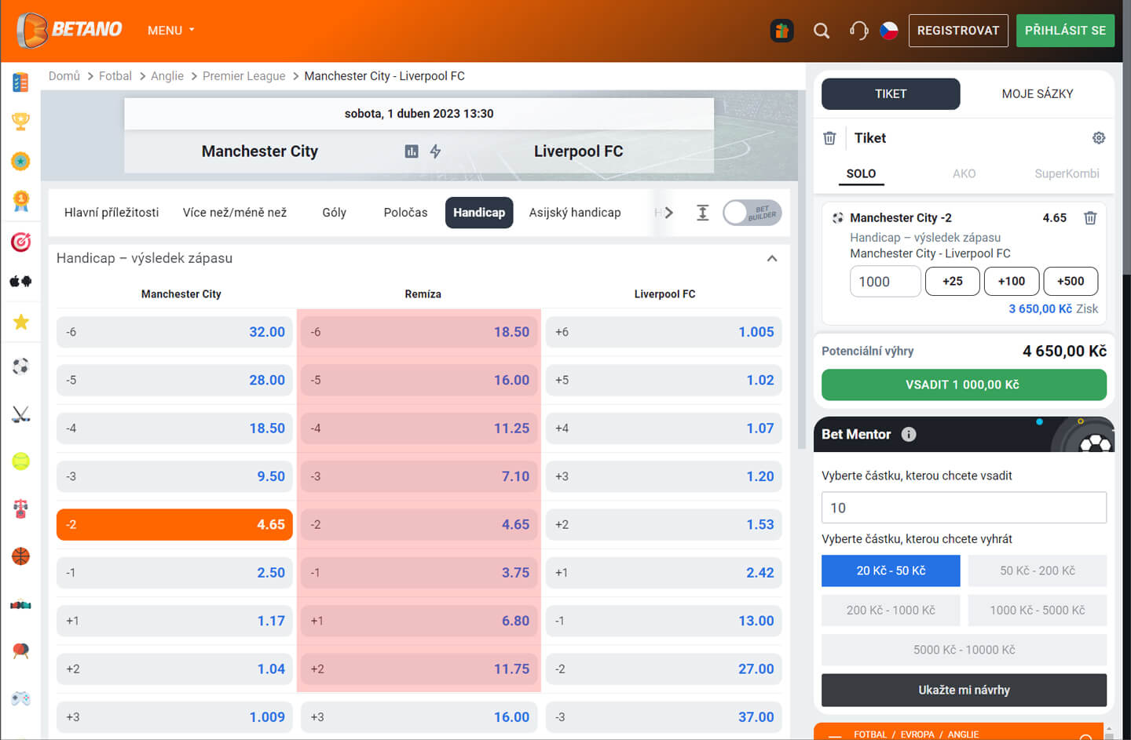Select Liverpool FC +2 odds 1.53

click(664, 524)
